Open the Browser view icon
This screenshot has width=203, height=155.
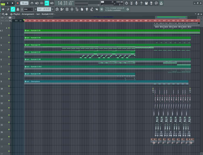pos(77,9)
